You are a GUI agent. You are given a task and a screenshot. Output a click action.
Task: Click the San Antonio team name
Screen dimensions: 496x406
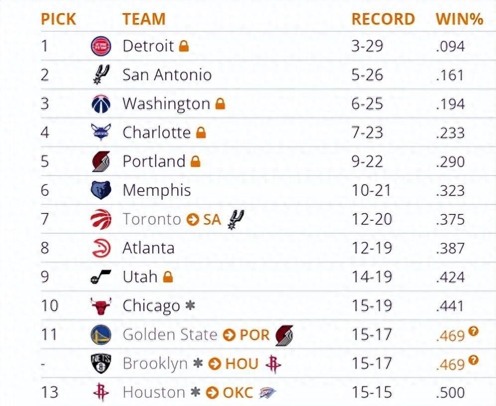(x=167, y=75)
